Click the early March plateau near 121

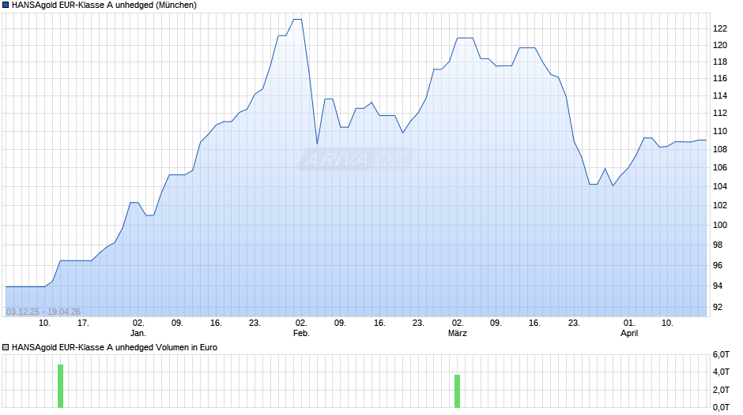pos(465,38)
